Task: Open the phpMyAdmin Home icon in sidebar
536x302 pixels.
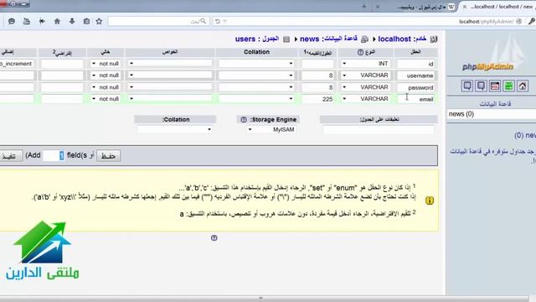Action: coord(523,86)
